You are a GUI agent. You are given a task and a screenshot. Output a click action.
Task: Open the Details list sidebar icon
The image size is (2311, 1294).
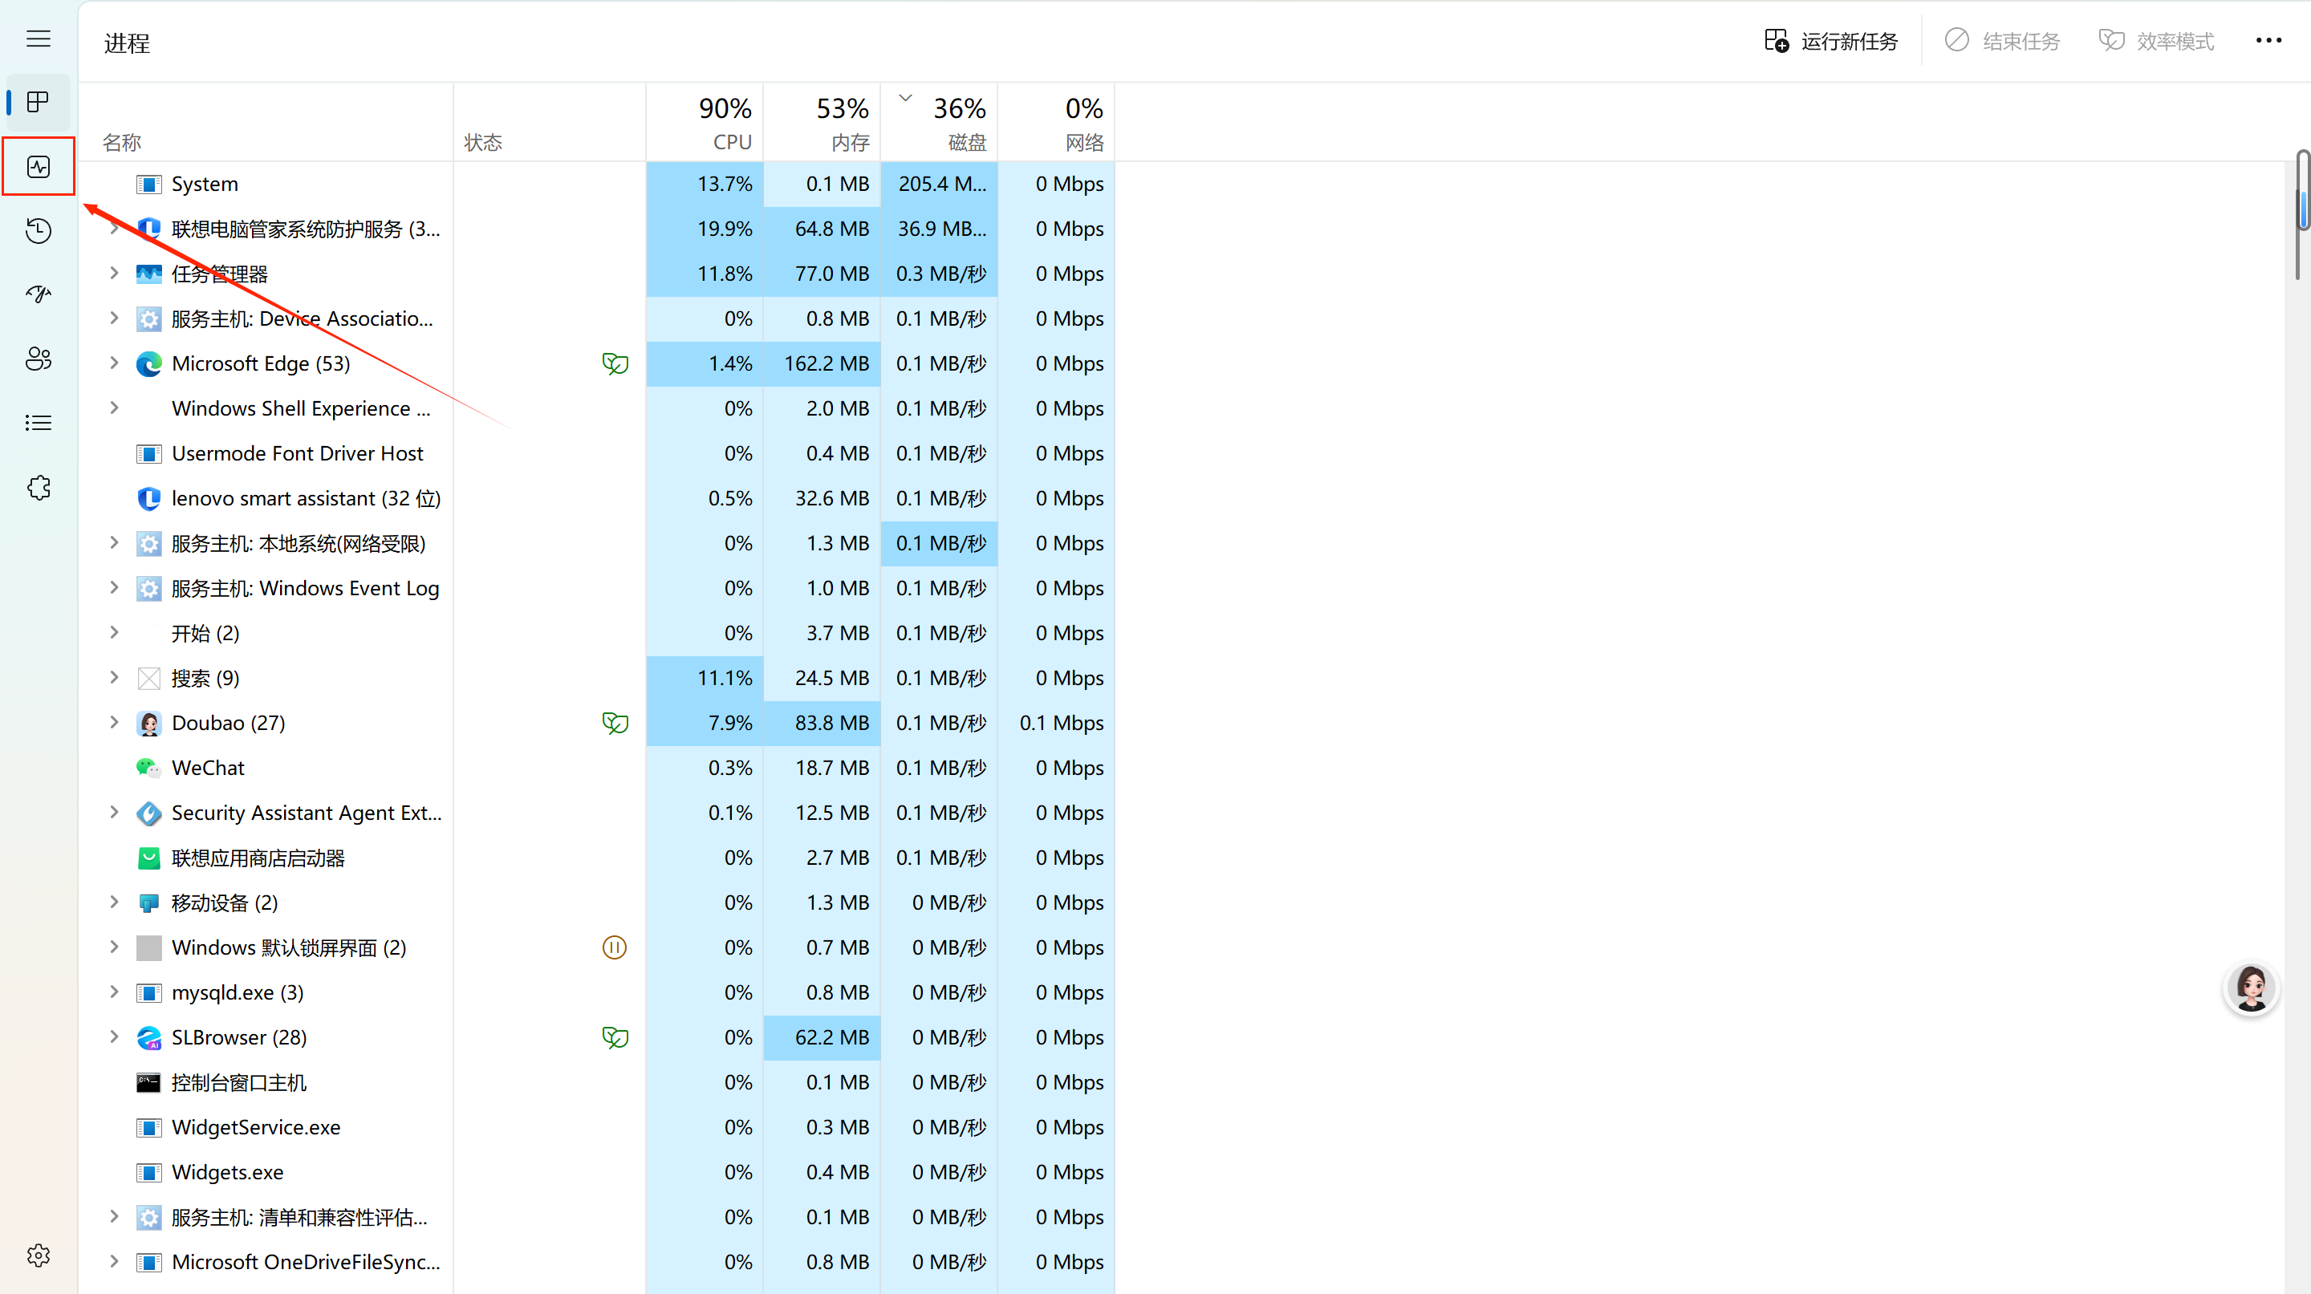(x=39, y=422)
